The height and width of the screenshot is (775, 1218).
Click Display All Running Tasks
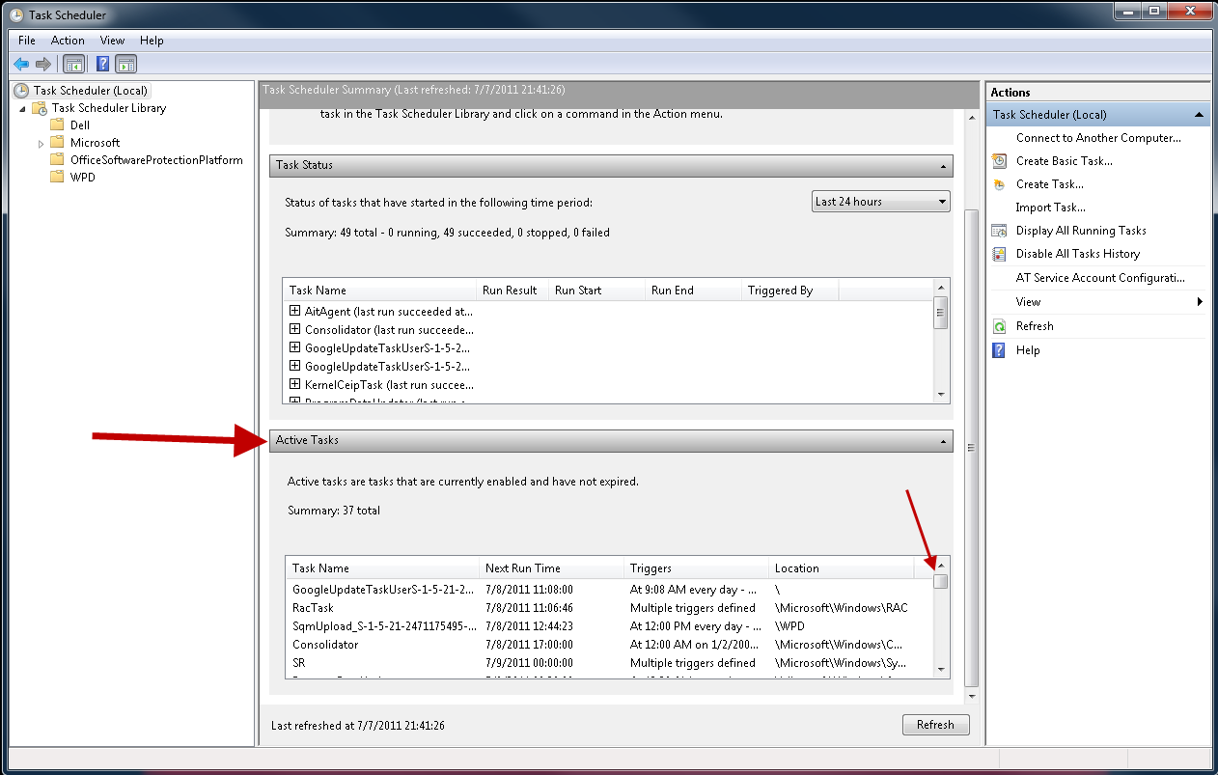pos(1081,231)
